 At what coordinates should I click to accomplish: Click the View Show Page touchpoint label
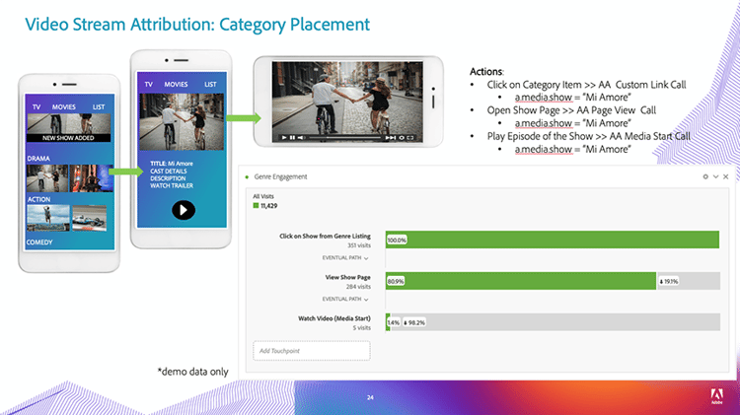pyautogui.click(x=348, y=277)
